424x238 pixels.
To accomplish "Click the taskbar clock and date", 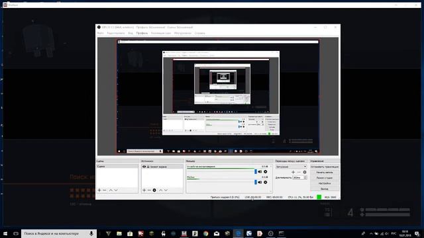I will (405, 233).
